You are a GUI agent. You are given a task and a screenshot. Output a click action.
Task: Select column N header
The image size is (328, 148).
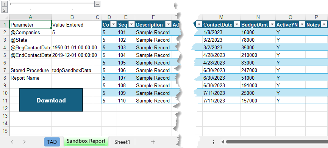[x=258, y=17]
